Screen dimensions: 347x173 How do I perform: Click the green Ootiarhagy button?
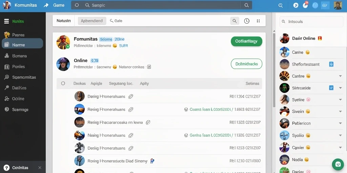(x=246, y=41)
